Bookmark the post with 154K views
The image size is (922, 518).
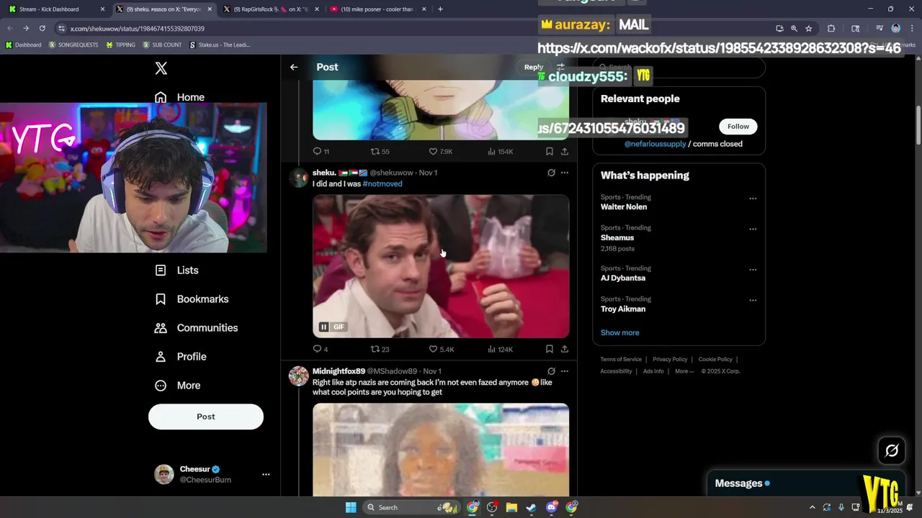point(549,151)
